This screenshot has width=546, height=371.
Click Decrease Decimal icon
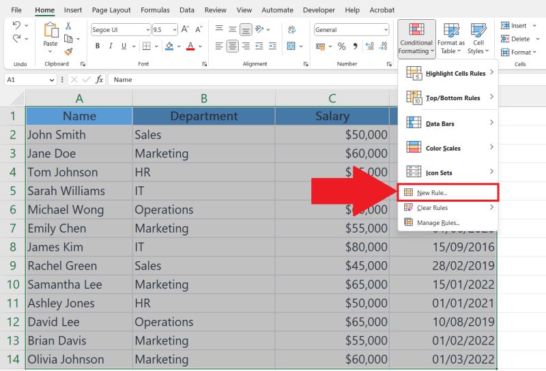(x=383, y=46)
